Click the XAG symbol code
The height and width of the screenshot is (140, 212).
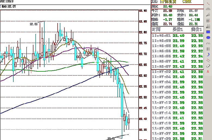[154, 2]
